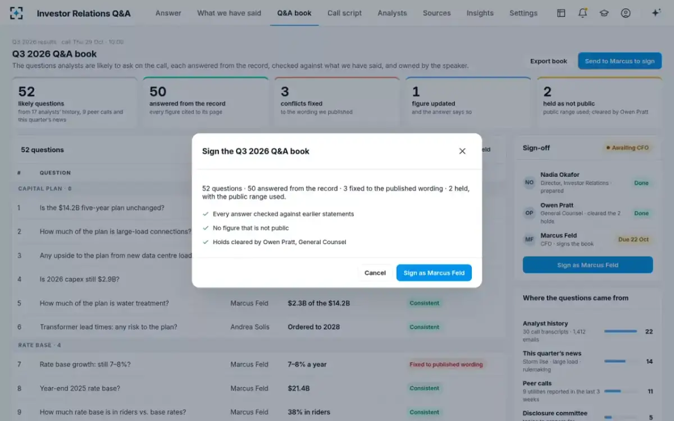Open the '52 likely questions' summary card

(75, 103)
